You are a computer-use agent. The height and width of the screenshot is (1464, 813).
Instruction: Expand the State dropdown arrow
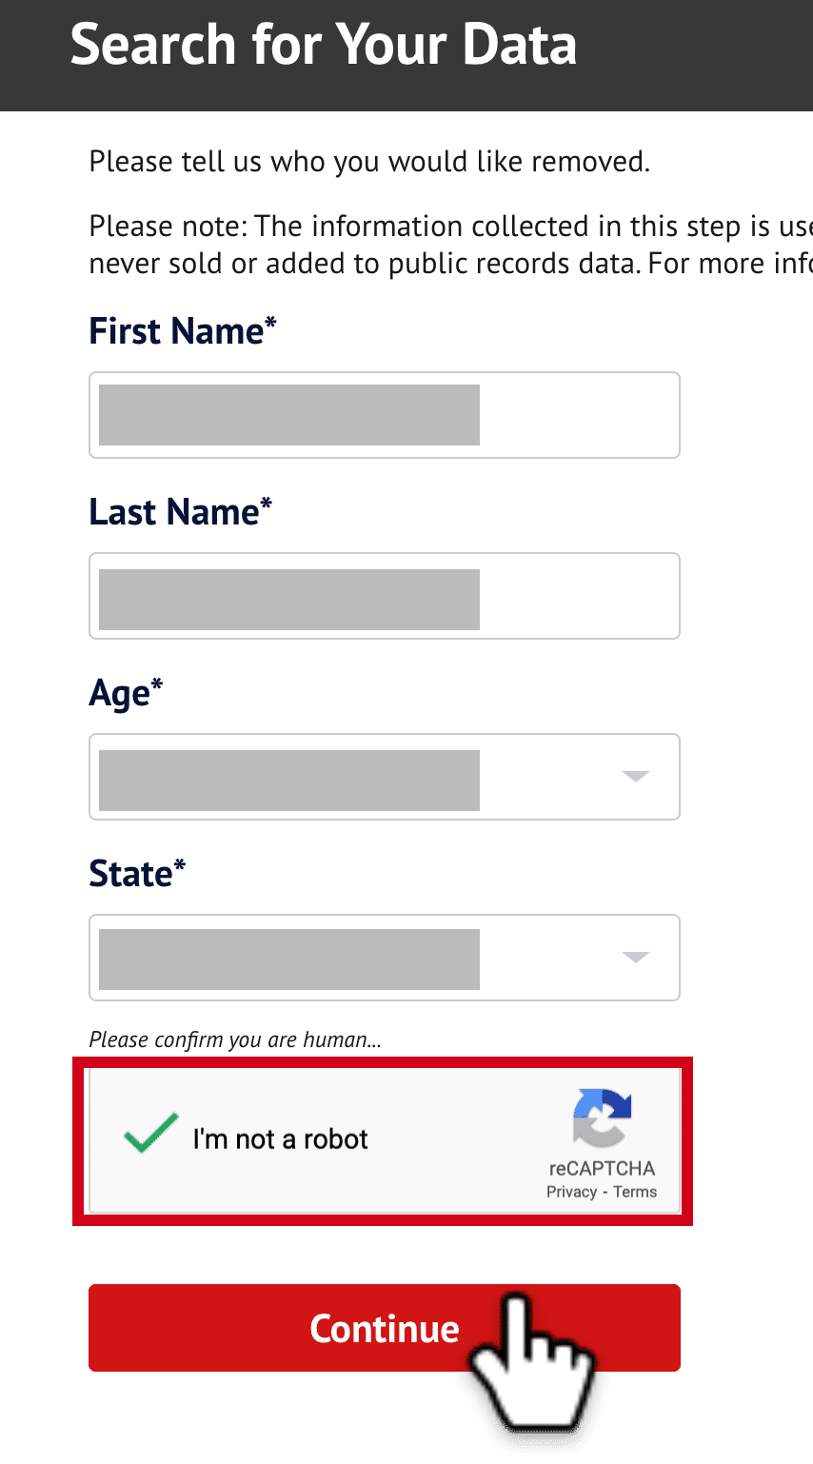point(635,958)
